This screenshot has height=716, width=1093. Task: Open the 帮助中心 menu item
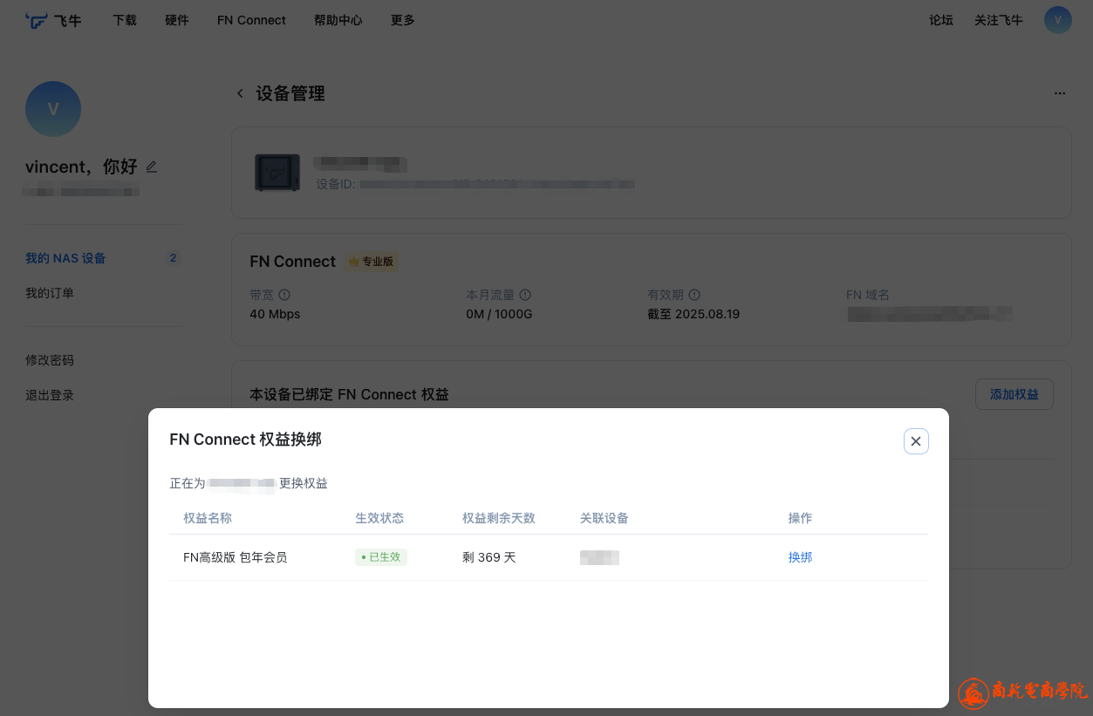[338, 20]
